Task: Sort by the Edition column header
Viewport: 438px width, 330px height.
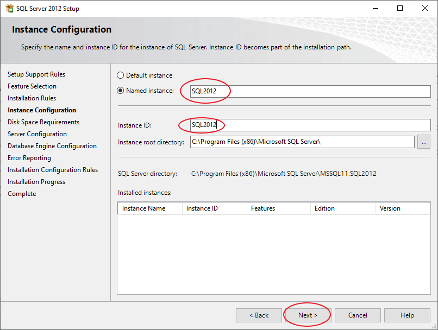Action: (x=343, y=208)
